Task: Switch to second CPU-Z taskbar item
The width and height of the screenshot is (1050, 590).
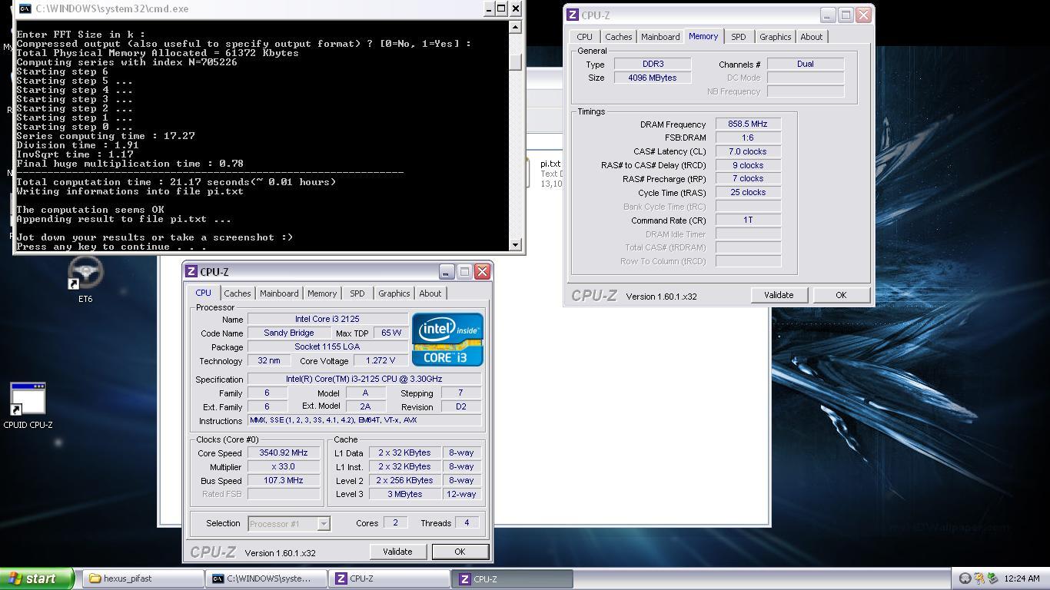Action: 512,578
